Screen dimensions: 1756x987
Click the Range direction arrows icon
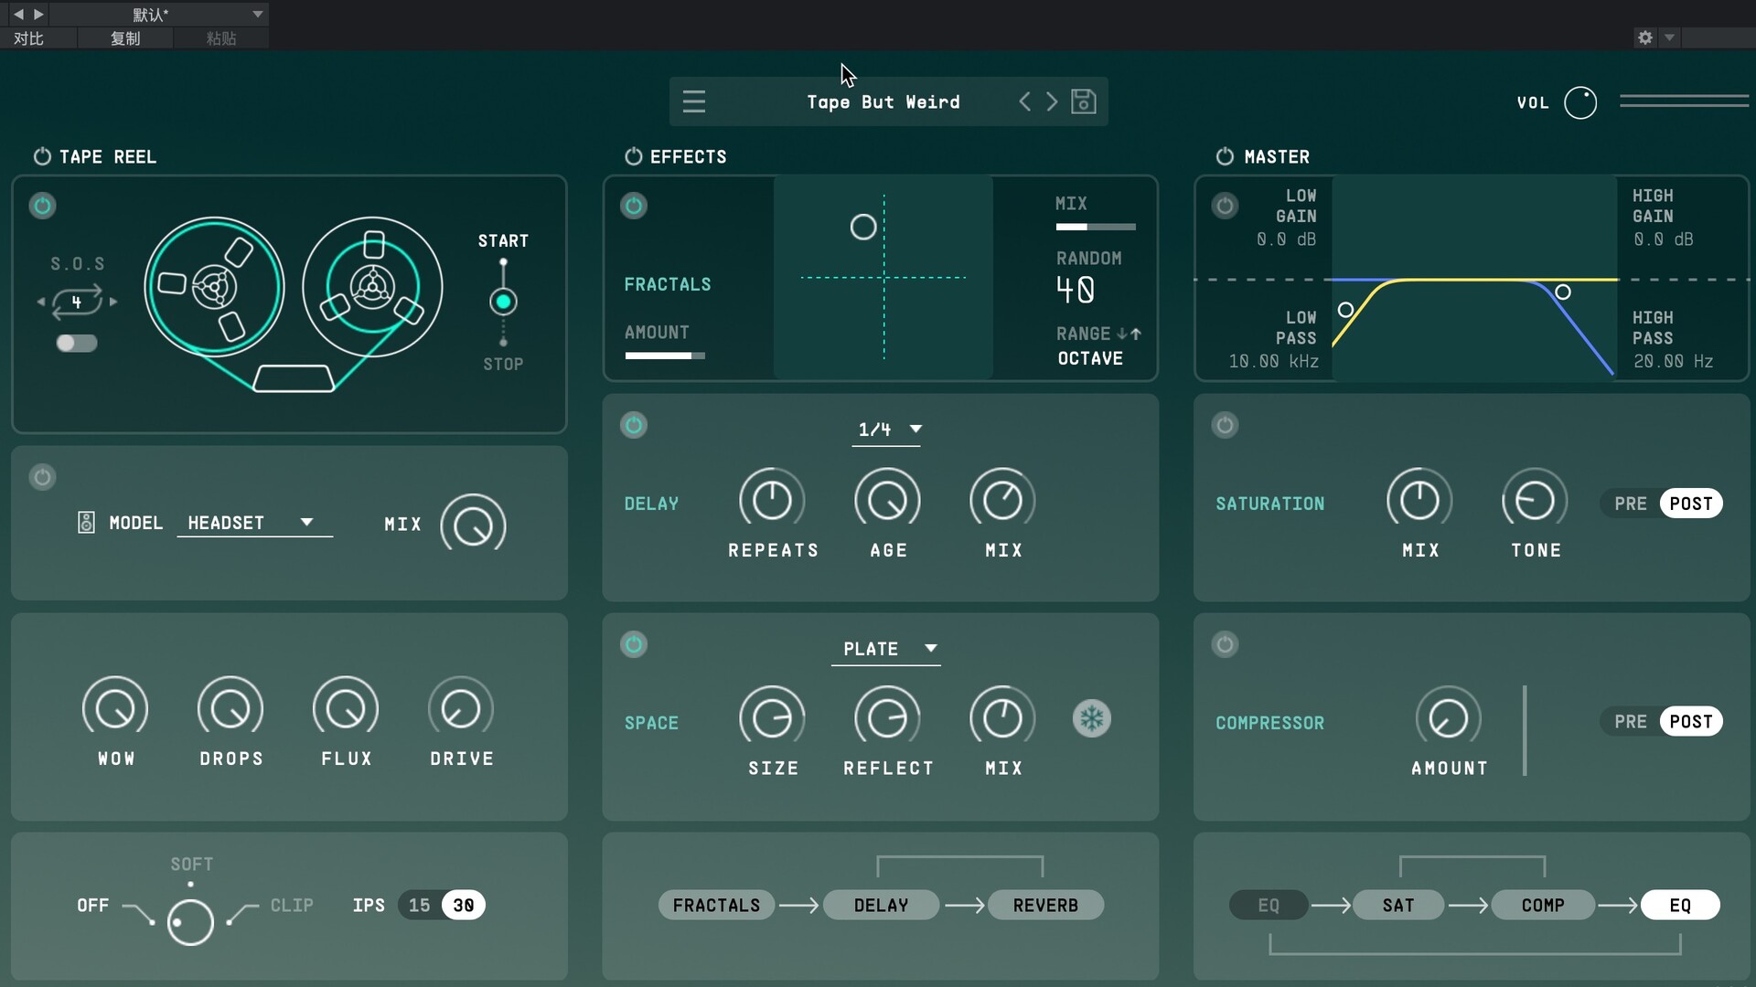1129,334
